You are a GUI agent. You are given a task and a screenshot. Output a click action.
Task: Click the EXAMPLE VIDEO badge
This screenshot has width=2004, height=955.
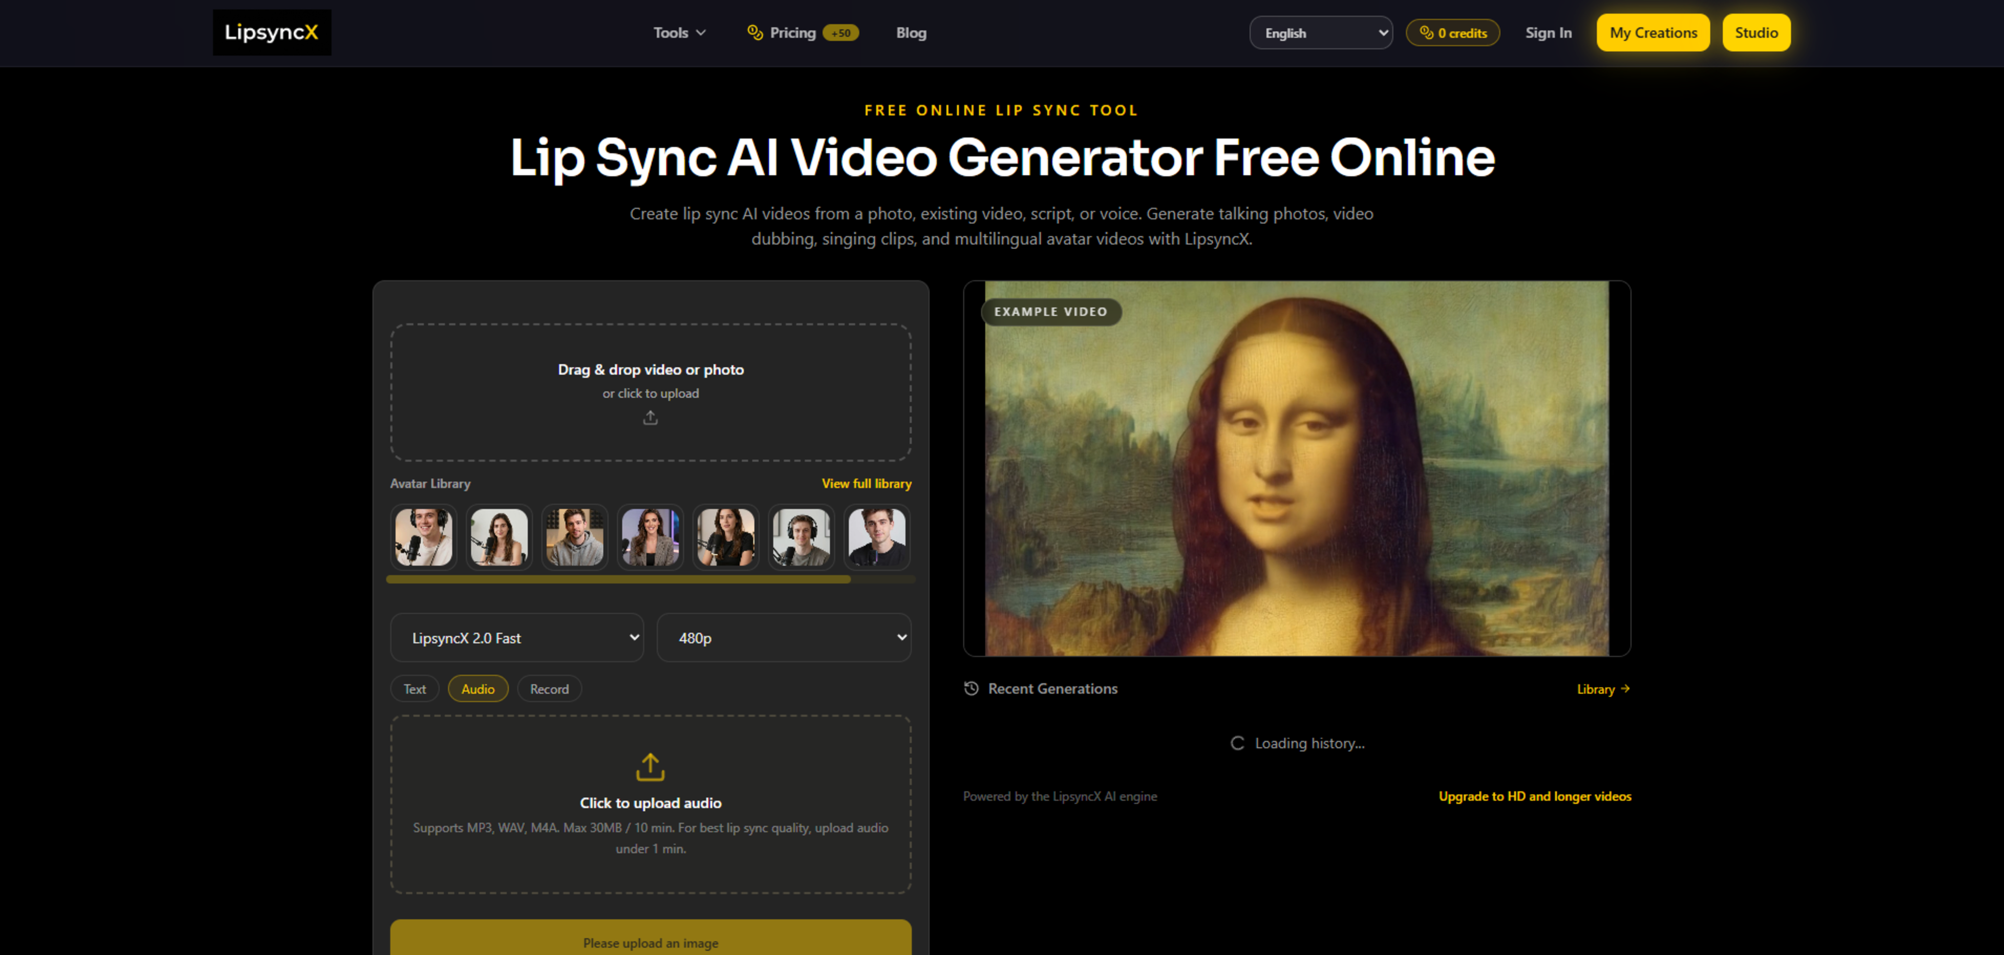click(1050, 312)
